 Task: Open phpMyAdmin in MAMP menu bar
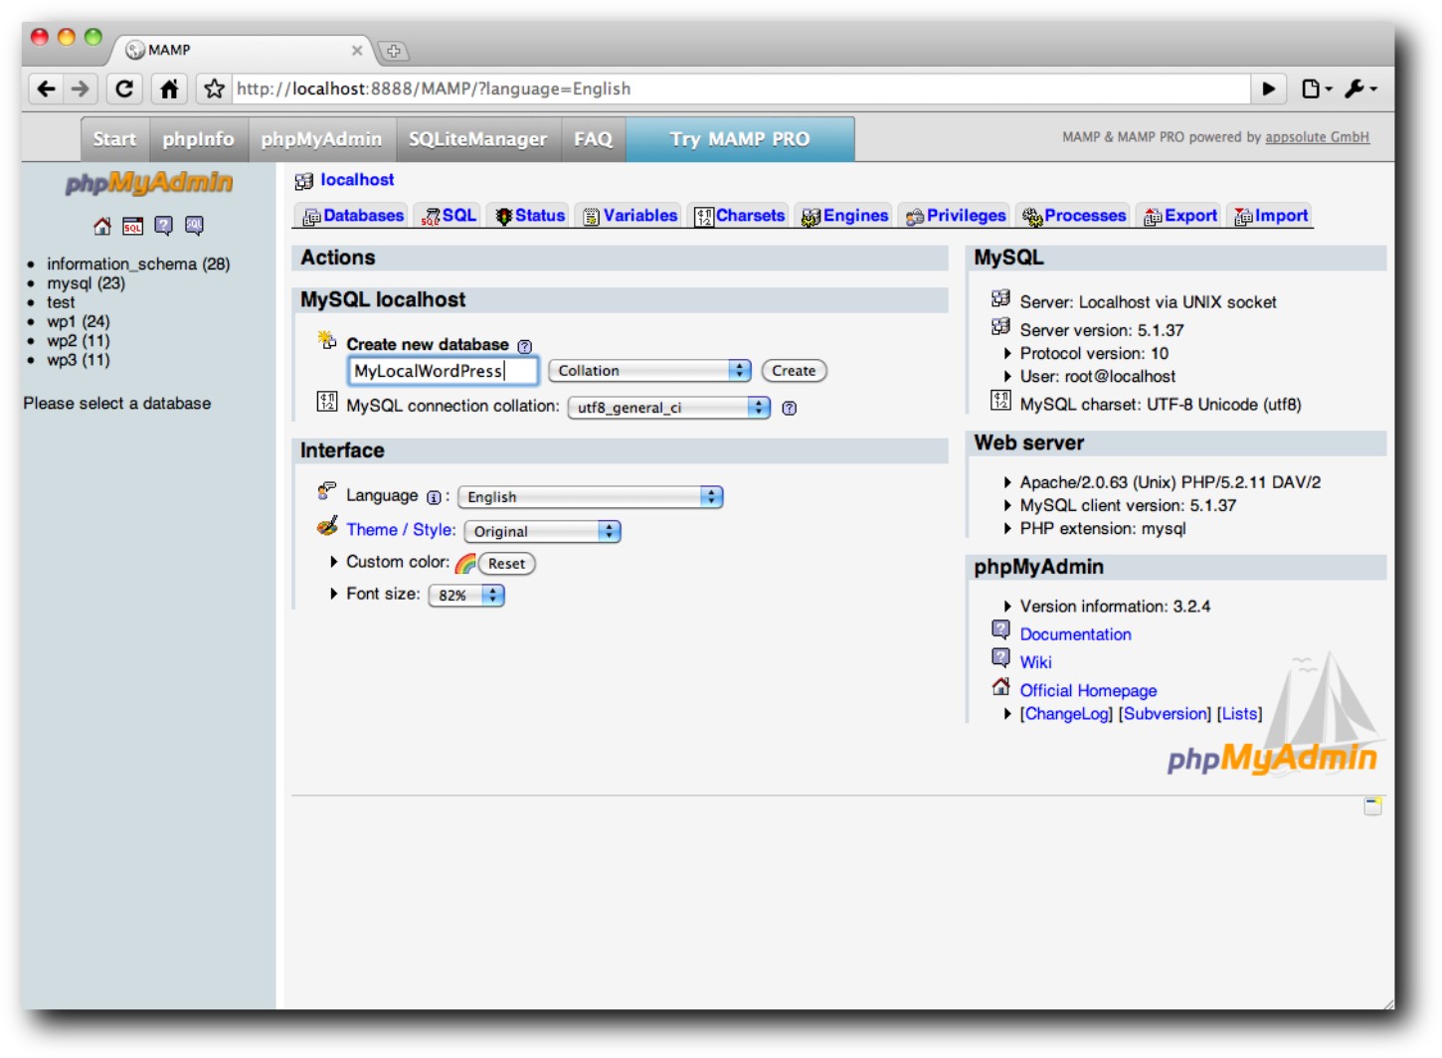pyautogui.click(x=321, y=139)
